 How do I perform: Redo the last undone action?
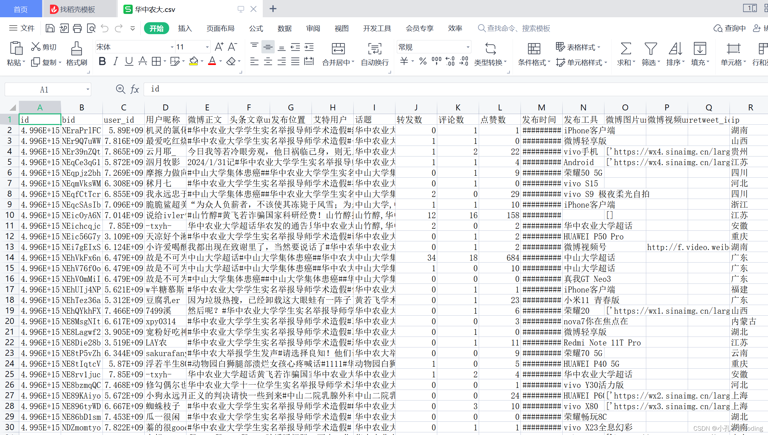pos(119,29)
